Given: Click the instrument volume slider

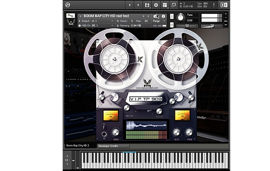Looking at the screenshot, I should [212, 26].
